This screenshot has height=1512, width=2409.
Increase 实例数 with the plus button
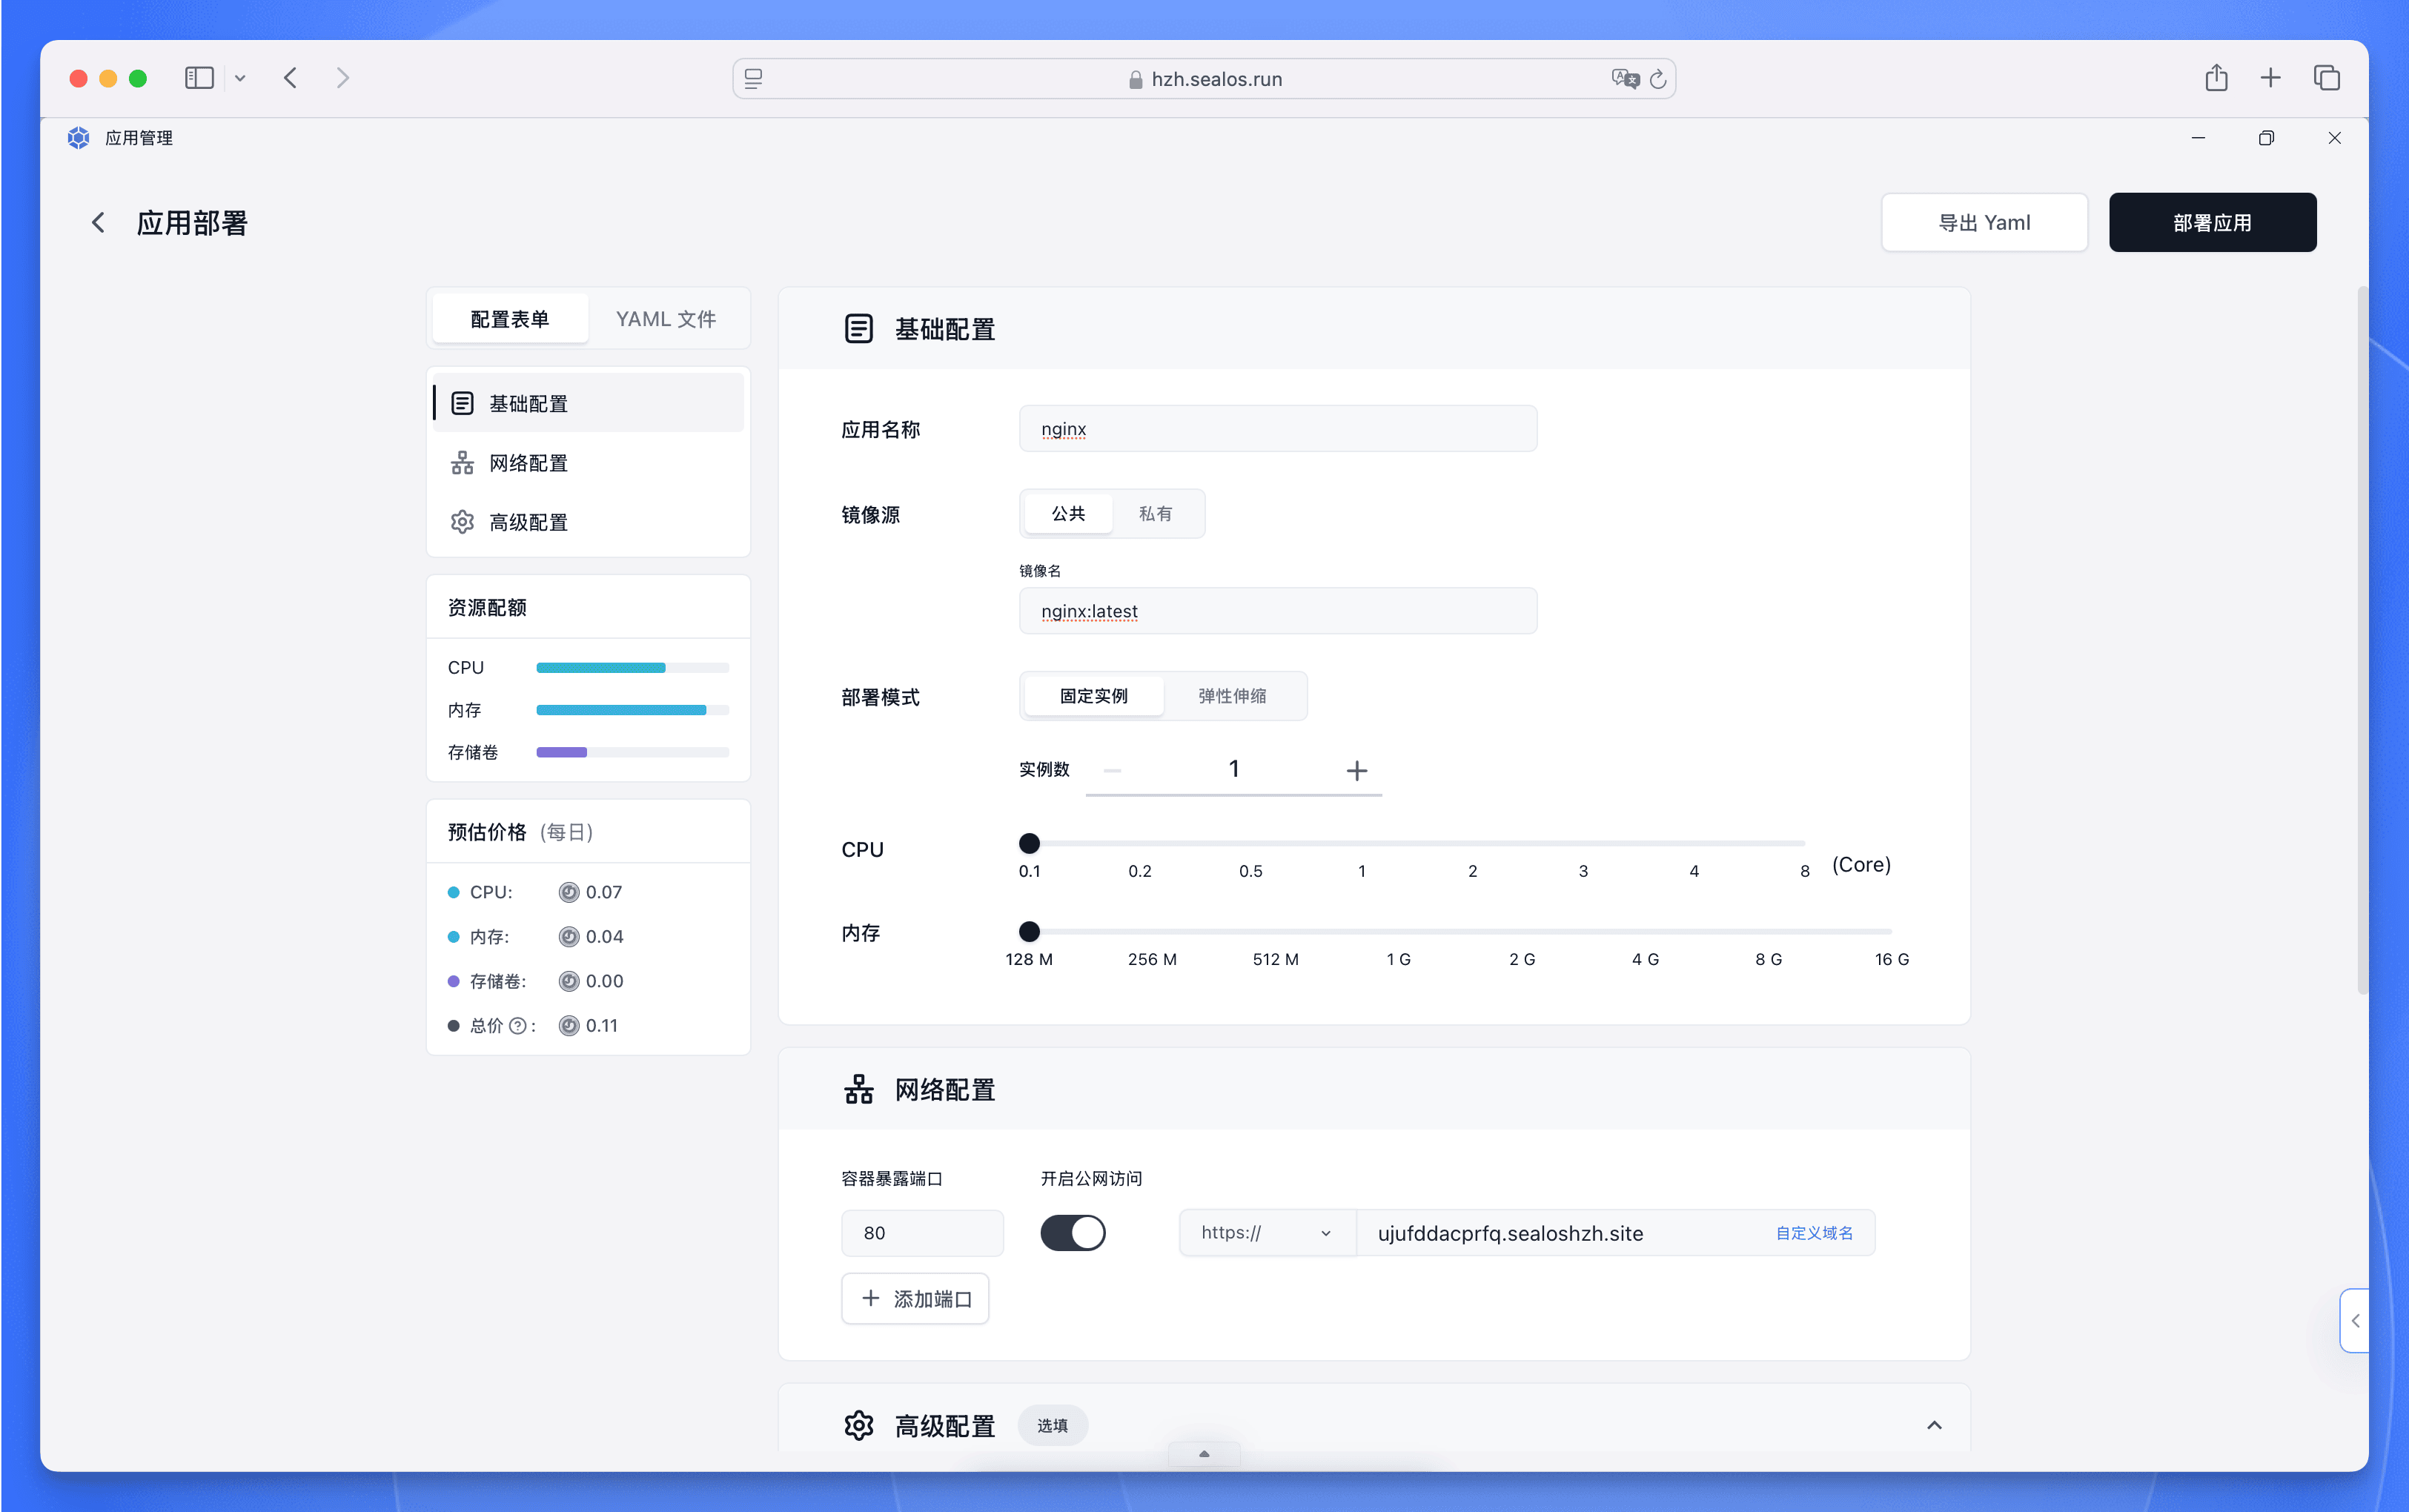tap(1356, 770)
